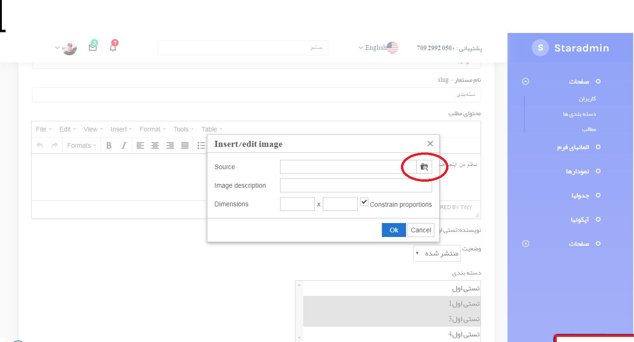634x342 pixels.
Task: Open the File editor menu
Action: [x=44, y=129]
